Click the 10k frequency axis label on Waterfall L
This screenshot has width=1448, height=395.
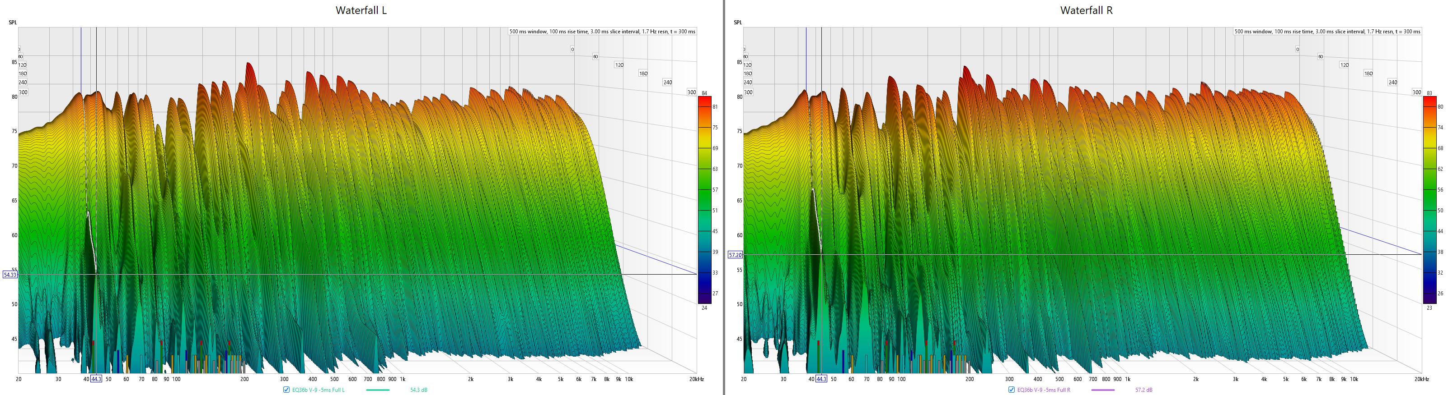(628, 379)
